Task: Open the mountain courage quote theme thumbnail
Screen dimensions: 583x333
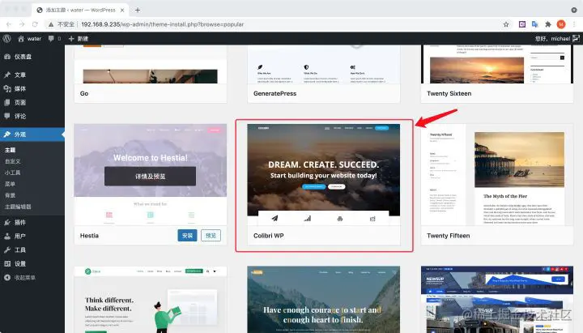Action: [323, 300]
